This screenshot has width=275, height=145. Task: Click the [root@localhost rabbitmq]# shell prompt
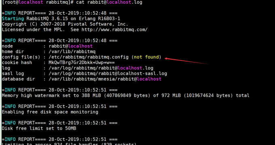pos(38,2)
